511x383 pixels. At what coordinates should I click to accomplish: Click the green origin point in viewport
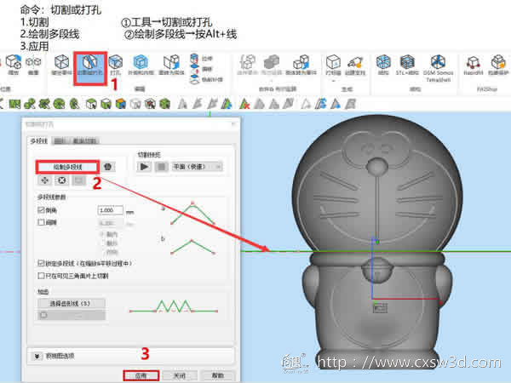click(x=377, y=242)
